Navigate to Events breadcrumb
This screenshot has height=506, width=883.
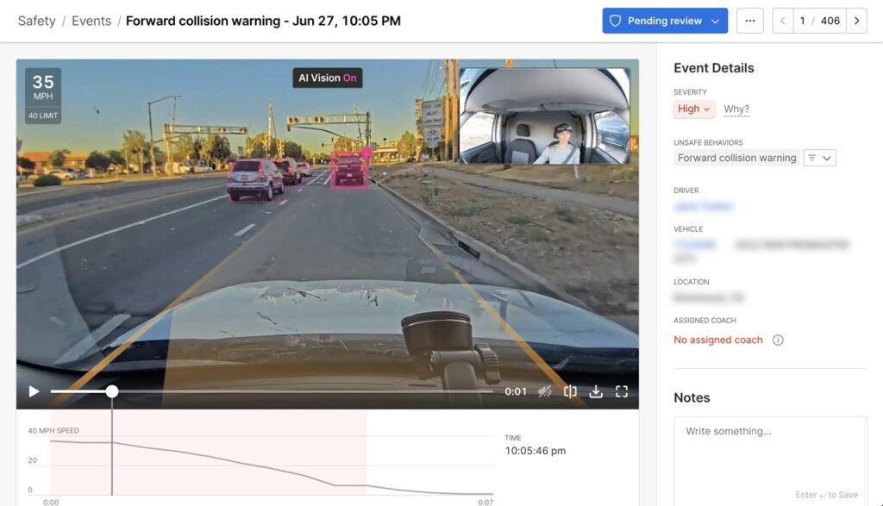tap(91, 21)
